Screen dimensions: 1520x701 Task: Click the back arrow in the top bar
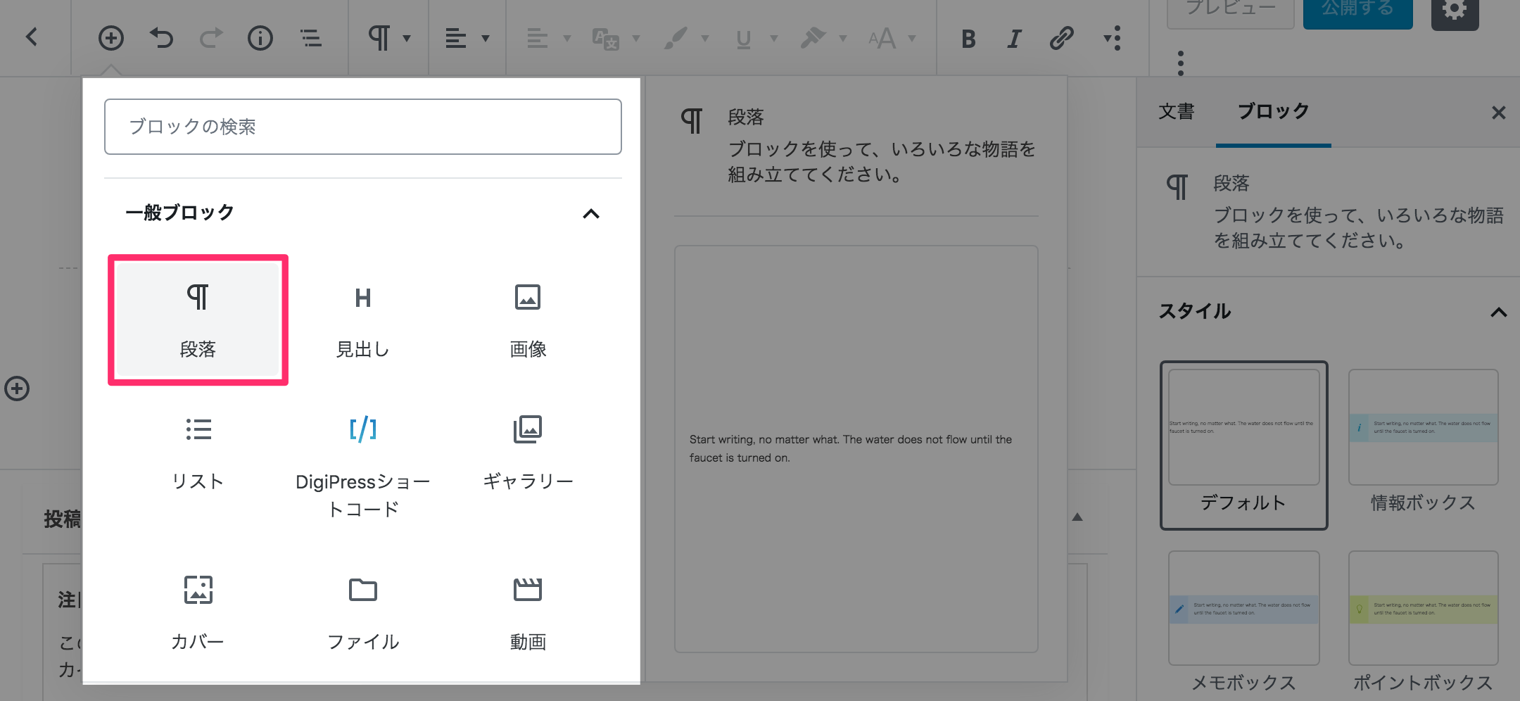(x=32, y=37)
